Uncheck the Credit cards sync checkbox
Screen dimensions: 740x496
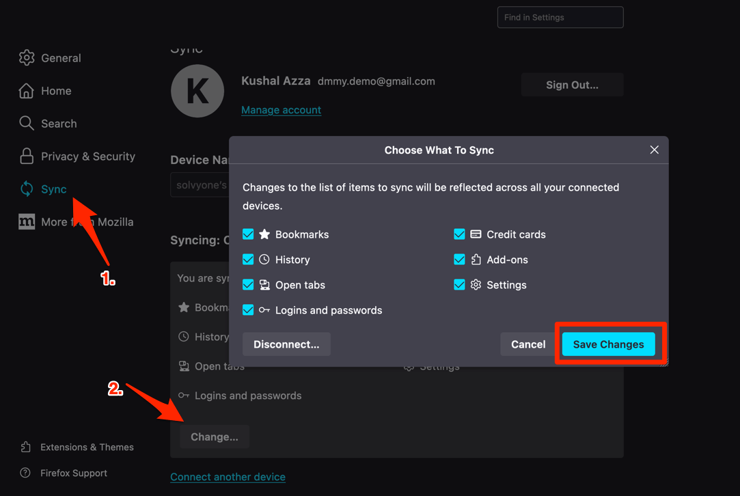click(459, 234)
